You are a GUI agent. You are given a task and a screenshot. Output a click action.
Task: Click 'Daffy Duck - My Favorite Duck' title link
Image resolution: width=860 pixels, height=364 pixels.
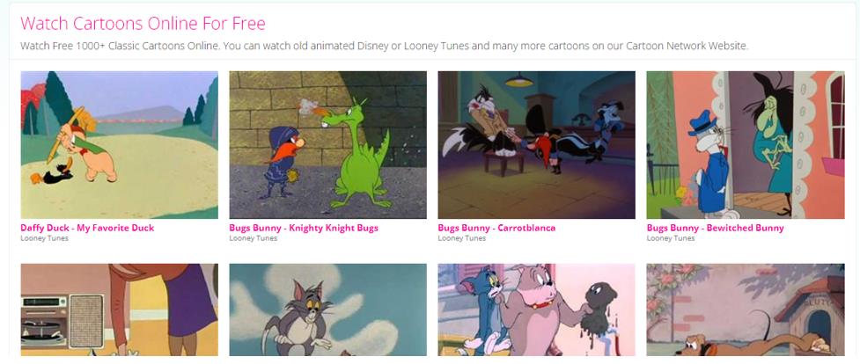(x=87, y=228)
